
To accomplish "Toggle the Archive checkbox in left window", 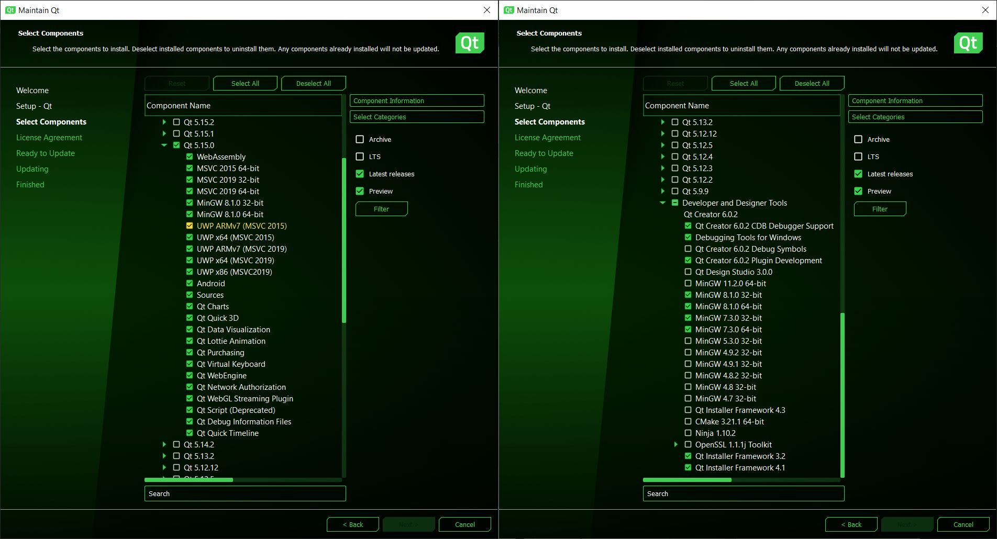I will 360,139.
